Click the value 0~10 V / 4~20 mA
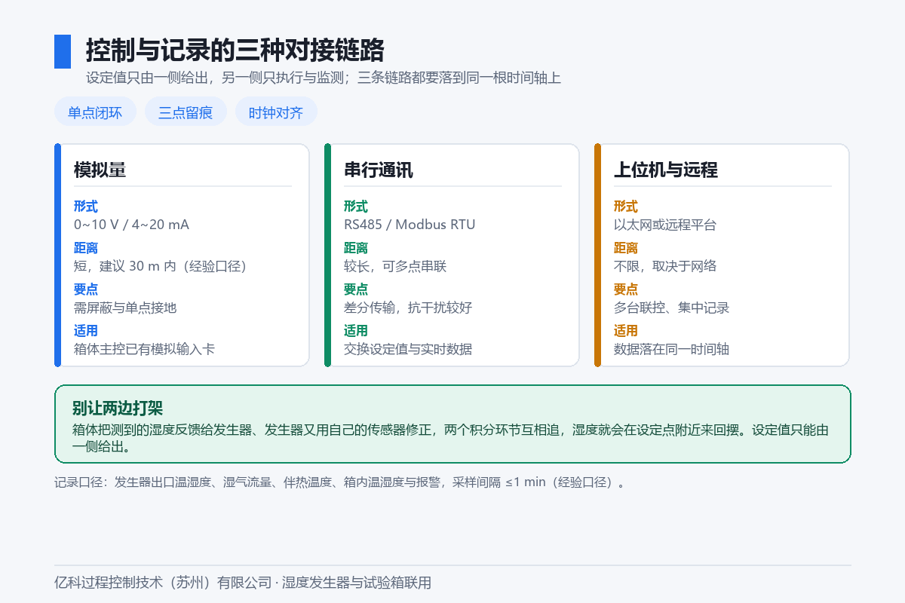This screenshot has width=905, height=603. 131,225
